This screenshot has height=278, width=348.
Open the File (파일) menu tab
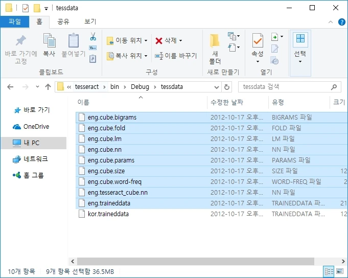(x=14, y=21)
